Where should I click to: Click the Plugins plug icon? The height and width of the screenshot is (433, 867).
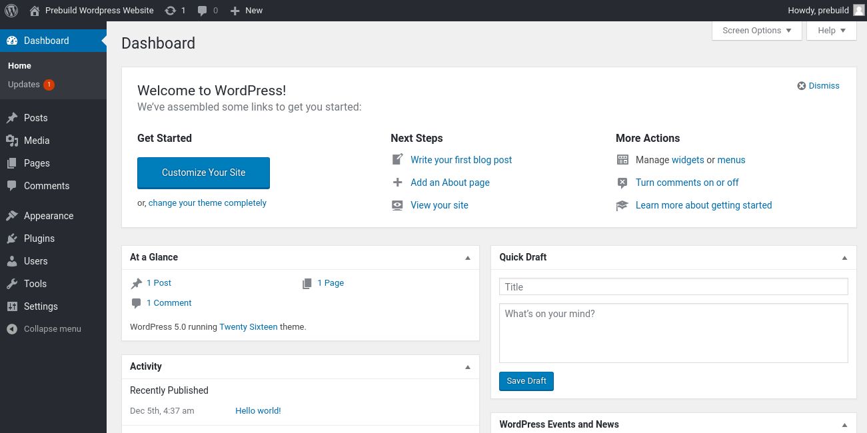click(13, 238)
